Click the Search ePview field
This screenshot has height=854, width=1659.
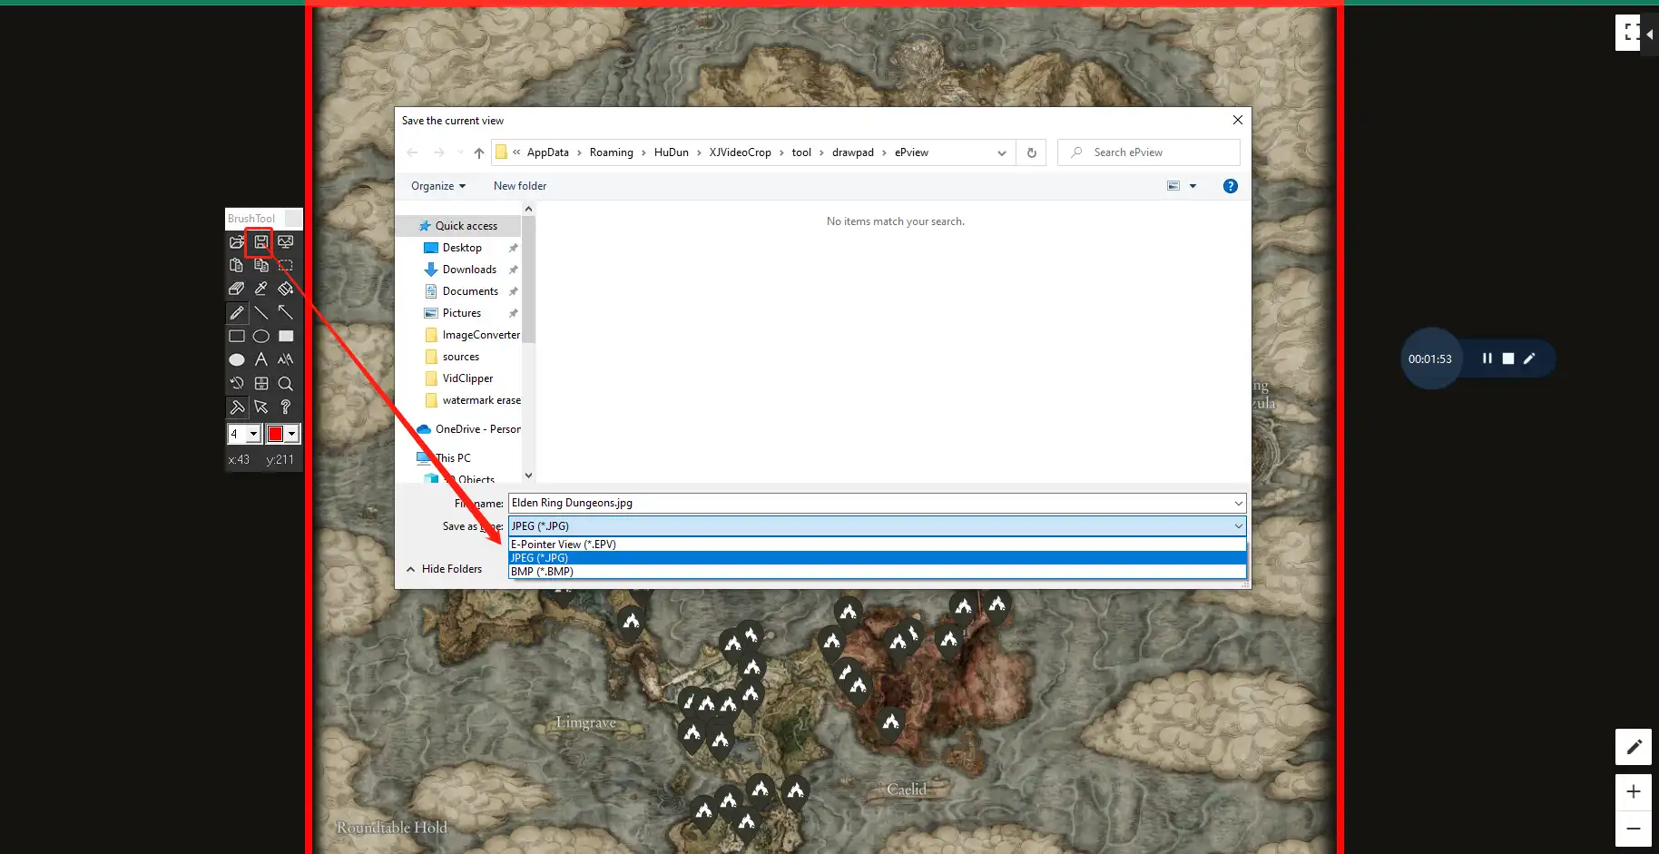pos(1149,152)
